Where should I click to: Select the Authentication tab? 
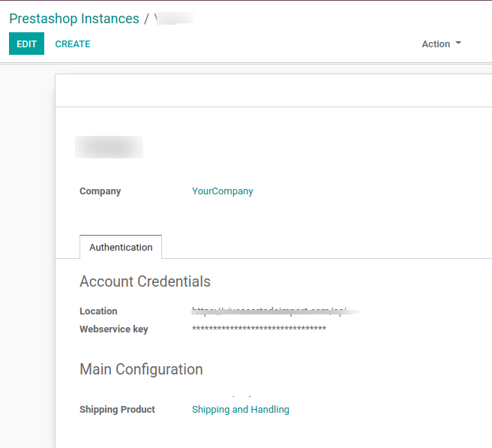(x=121, y=247)
